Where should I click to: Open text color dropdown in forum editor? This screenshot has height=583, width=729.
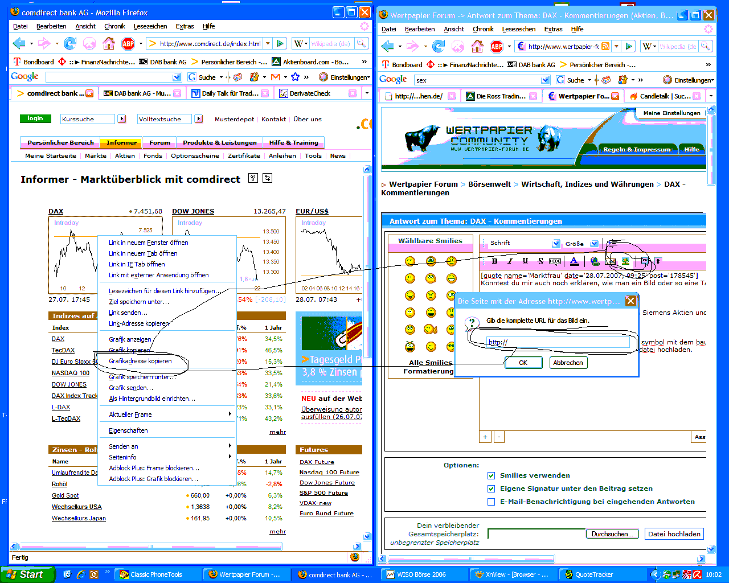coord(574,261)
